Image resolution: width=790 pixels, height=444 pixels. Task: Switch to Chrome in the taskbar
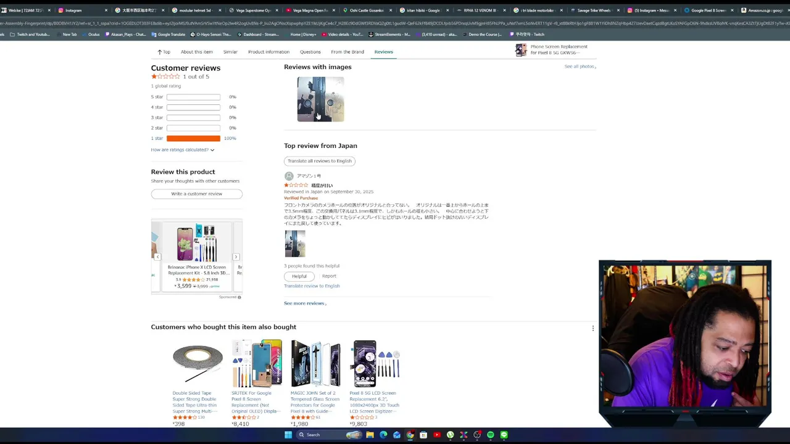point(410,435)
